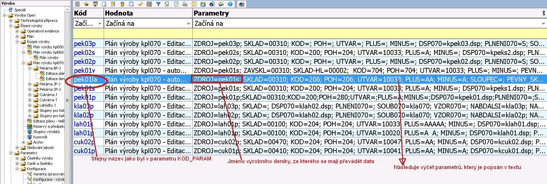547x184 pixels.
Task: Expand the Technologická příprava tree folder
Action: click(x=11, y=21)
